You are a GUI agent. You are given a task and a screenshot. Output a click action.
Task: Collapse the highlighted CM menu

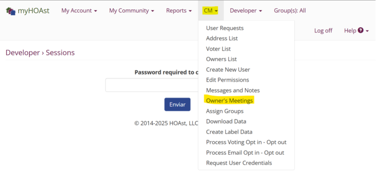click(x=211, y=10)
